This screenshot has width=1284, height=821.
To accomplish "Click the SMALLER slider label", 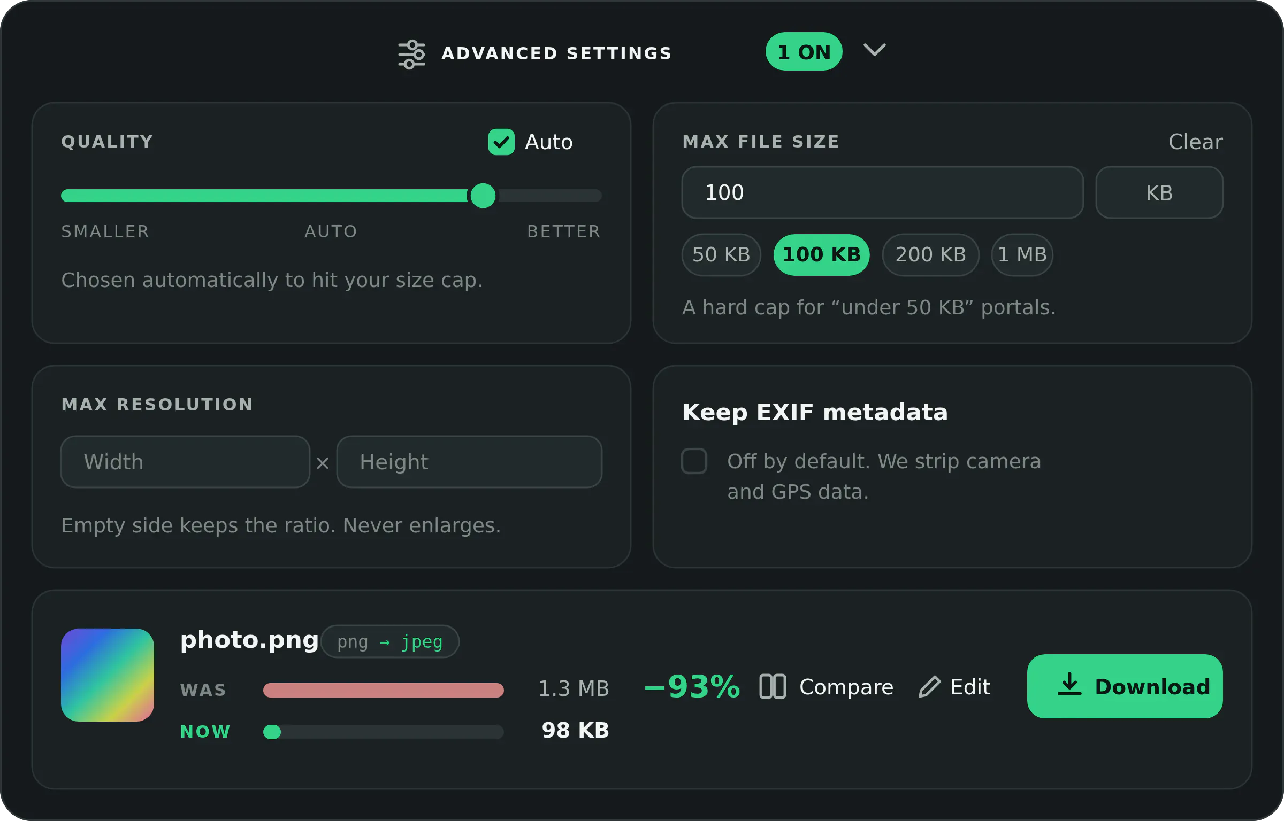I will 105,231.
